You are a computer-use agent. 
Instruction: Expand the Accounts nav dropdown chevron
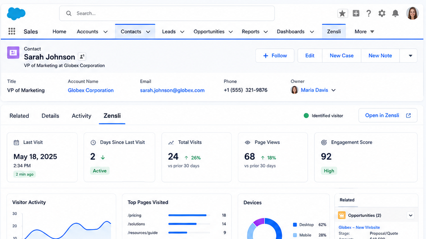pyautogui.click(x=105, y=32)
